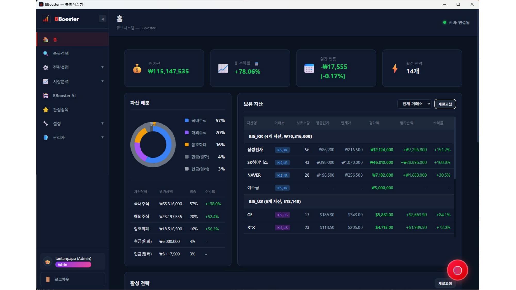Click the 로그아웃 button
Screen dimensions: 516x290
(73, 279)
